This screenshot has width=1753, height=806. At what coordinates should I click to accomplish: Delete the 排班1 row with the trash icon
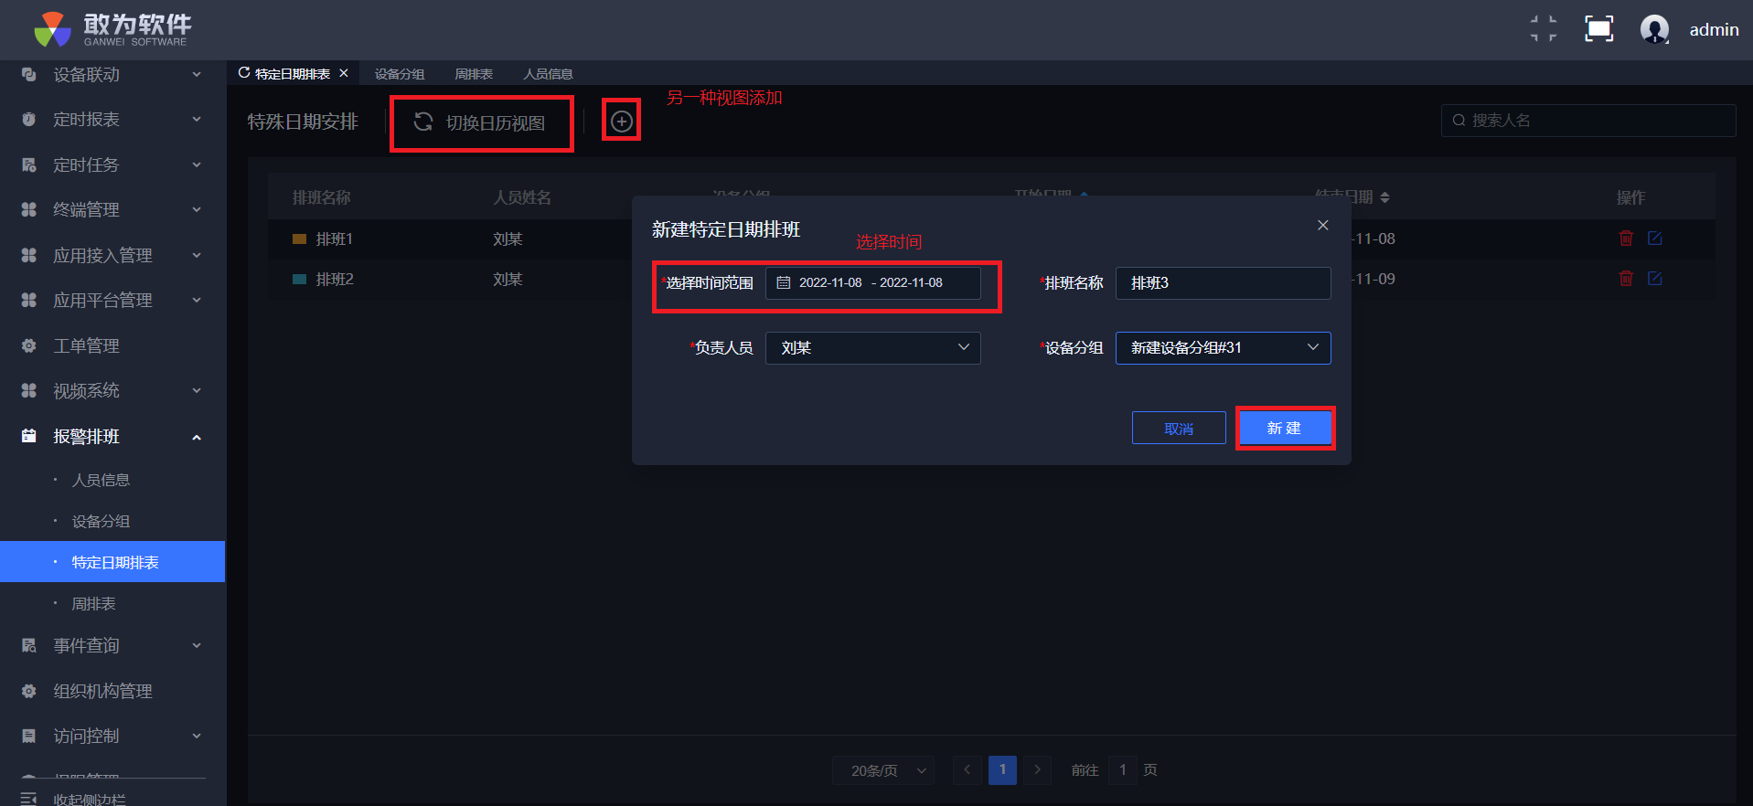tap(1626, 239)
